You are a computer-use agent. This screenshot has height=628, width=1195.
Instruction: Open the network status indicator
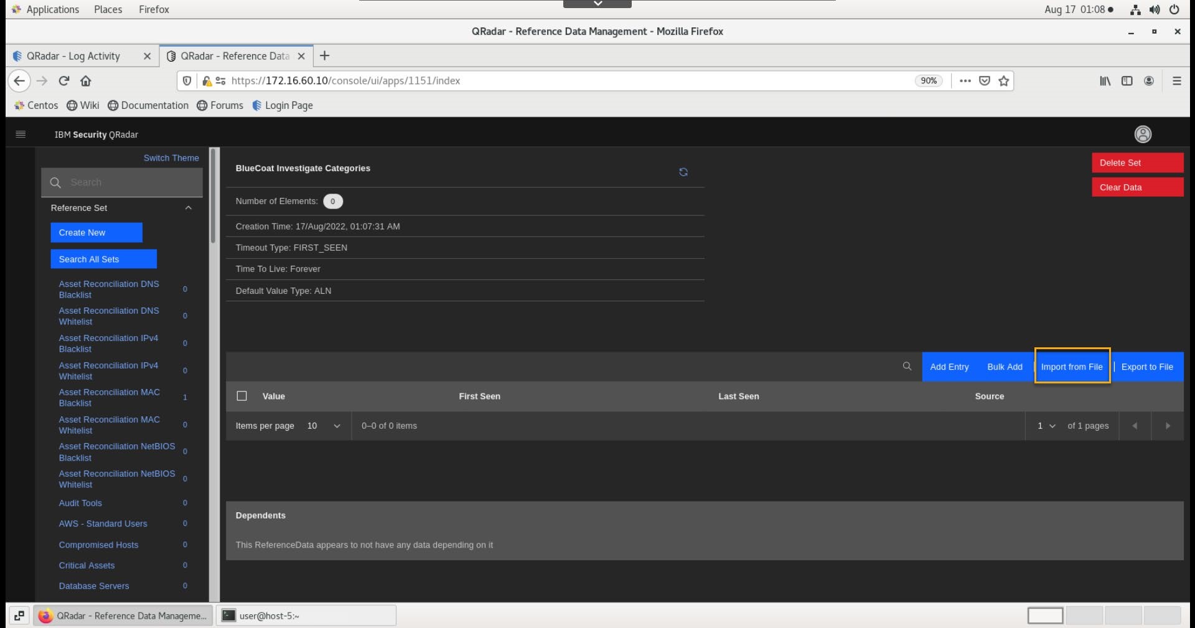(x=1136, y=9)
